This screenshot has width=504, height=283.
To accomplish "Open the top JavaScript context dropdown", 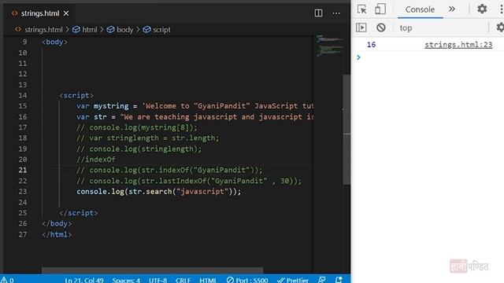I will click(x=441, y=28).
